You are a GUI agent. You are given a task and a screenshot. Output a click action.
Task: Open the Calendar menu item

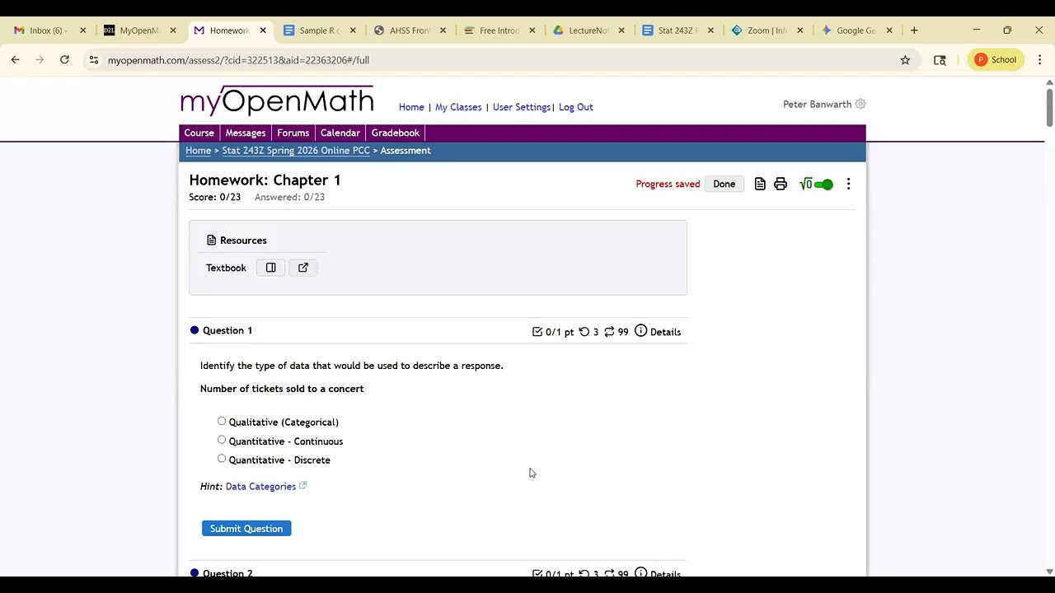340,133
